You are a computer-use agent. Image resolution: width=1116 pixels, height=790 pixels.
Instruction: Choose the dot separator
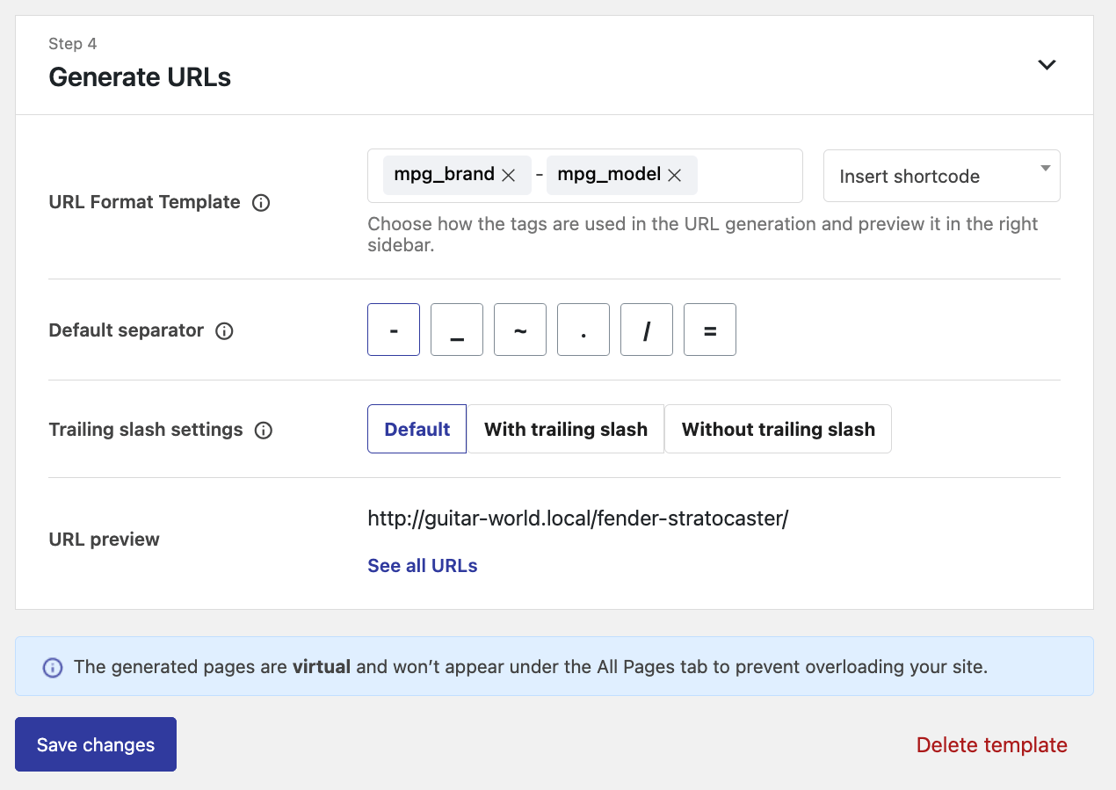coord(583,330)
